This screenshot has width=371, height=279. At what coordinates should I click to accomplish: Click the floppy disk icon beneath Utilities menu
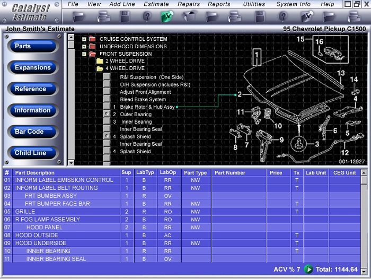click(x=260, y=17)
